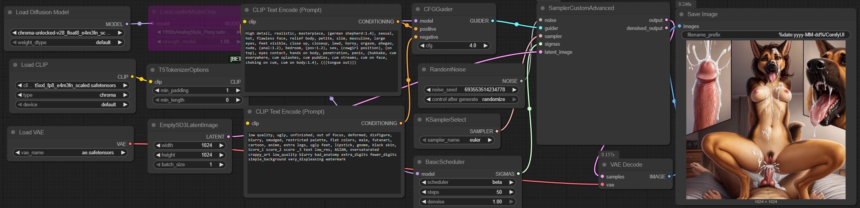Click the LATENT output socket on EmptySD3LatentImage
860x208 pixels.
point(229,137)
